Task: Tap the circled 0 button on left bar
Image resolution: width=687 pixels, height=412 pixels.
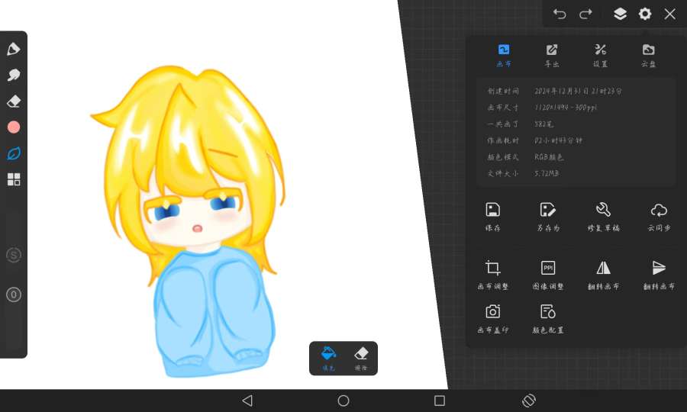Action: click(14, 295)
